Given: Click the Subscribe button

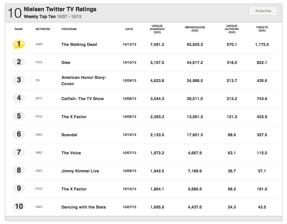Looking at the screenshot, I should [x=263, y=11].
